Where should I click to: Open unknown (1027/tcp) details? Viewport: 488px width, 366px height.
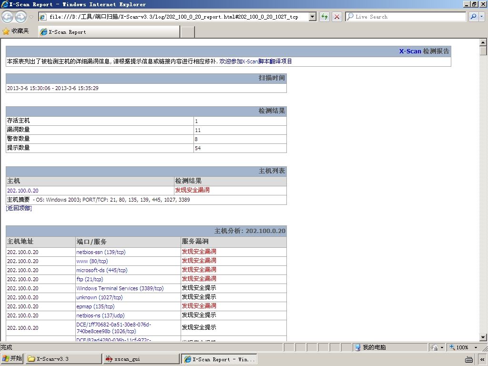point(100,297)
